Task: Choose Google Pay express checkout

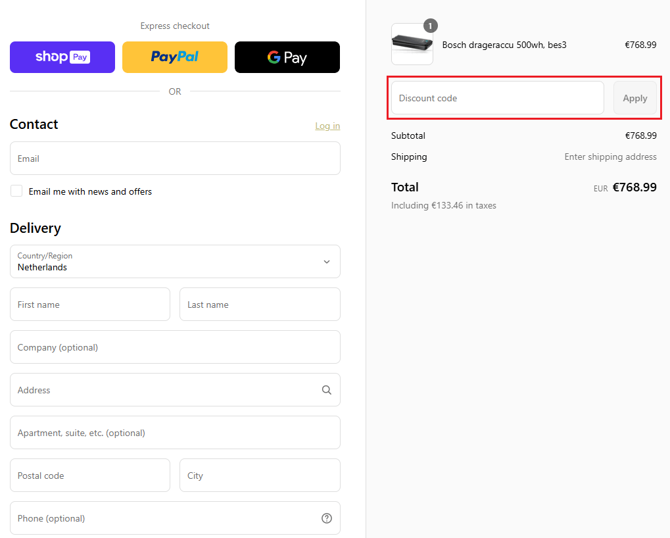Action: 287,57
